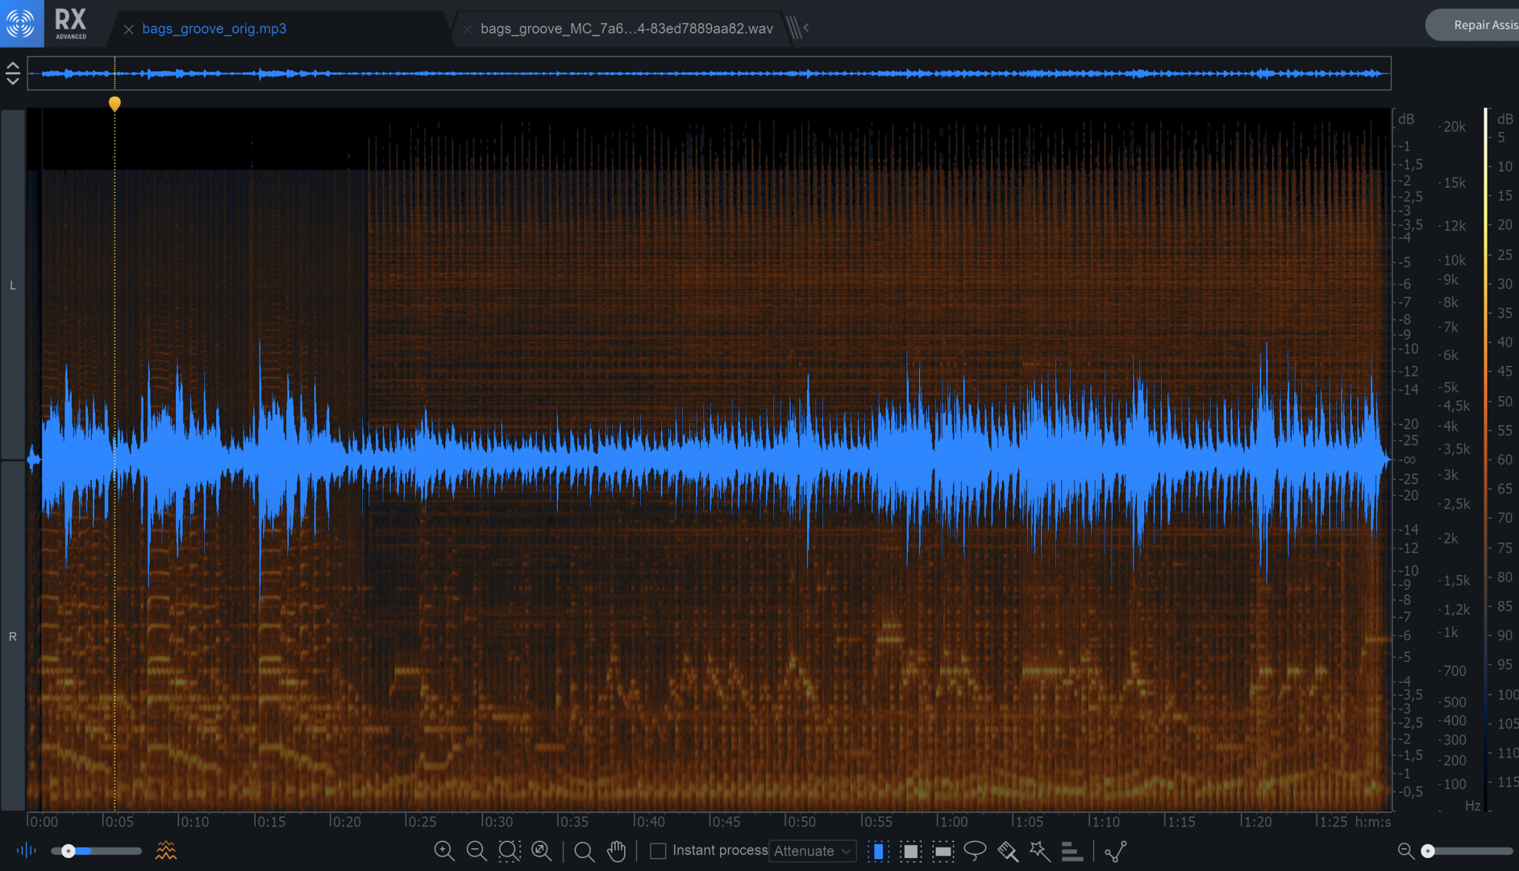Zoom in with the magnifier plus

[443, 851]
